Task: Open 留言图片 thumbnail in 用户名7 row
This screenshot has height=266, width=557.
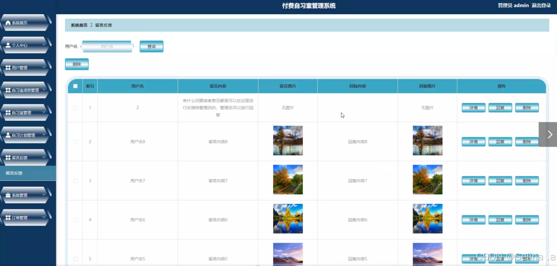Action: click(288, 179)
